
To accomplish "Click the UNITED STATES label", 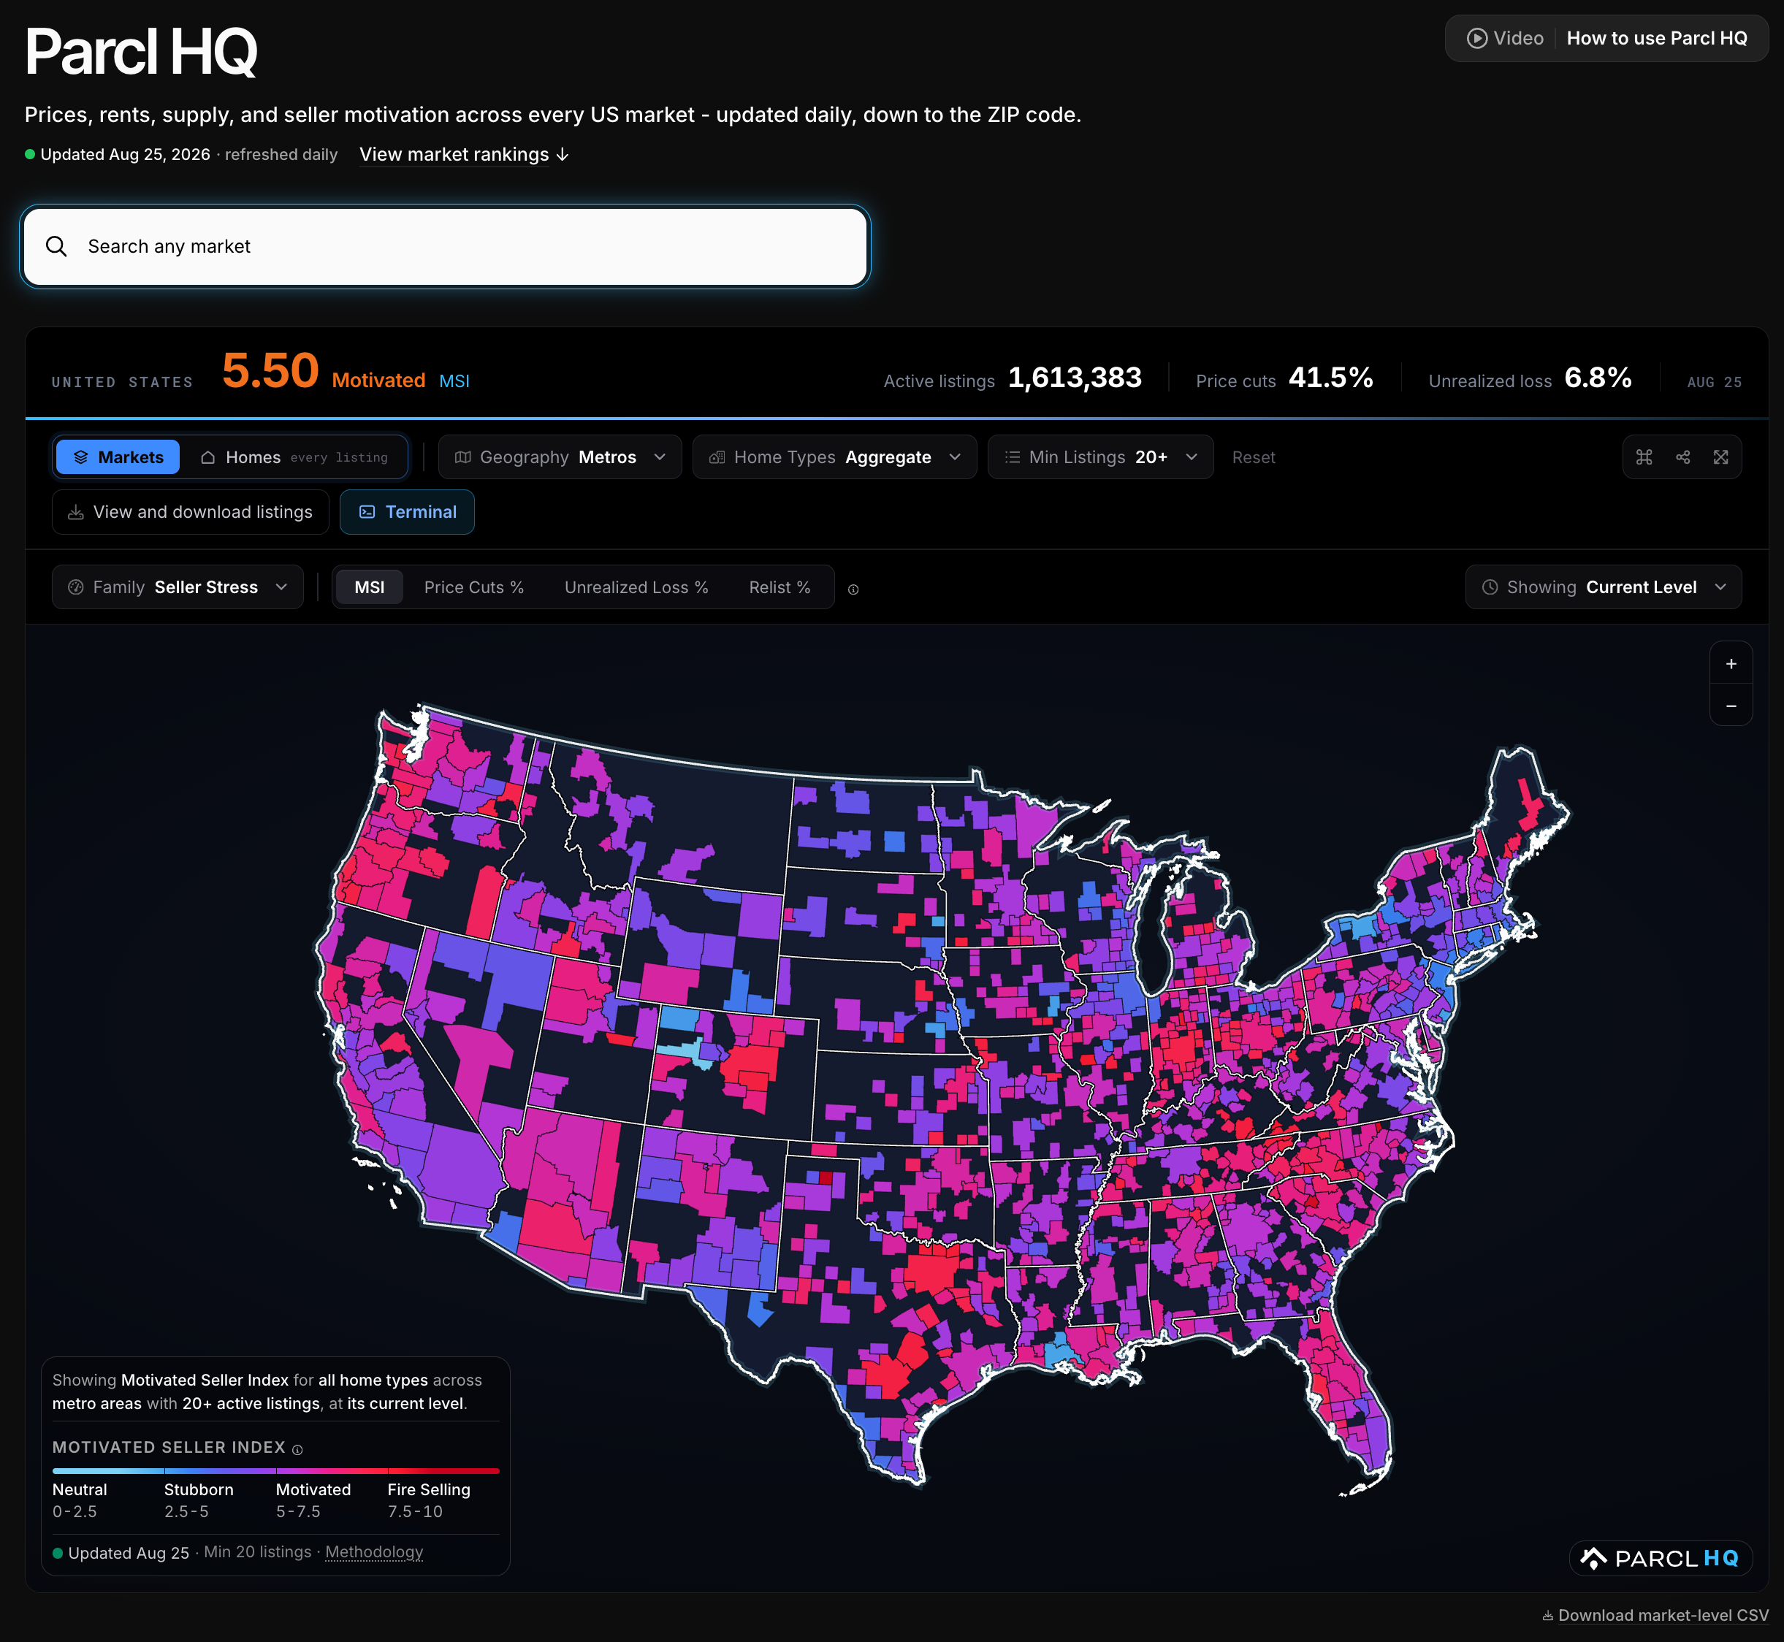I will (122, 382).
